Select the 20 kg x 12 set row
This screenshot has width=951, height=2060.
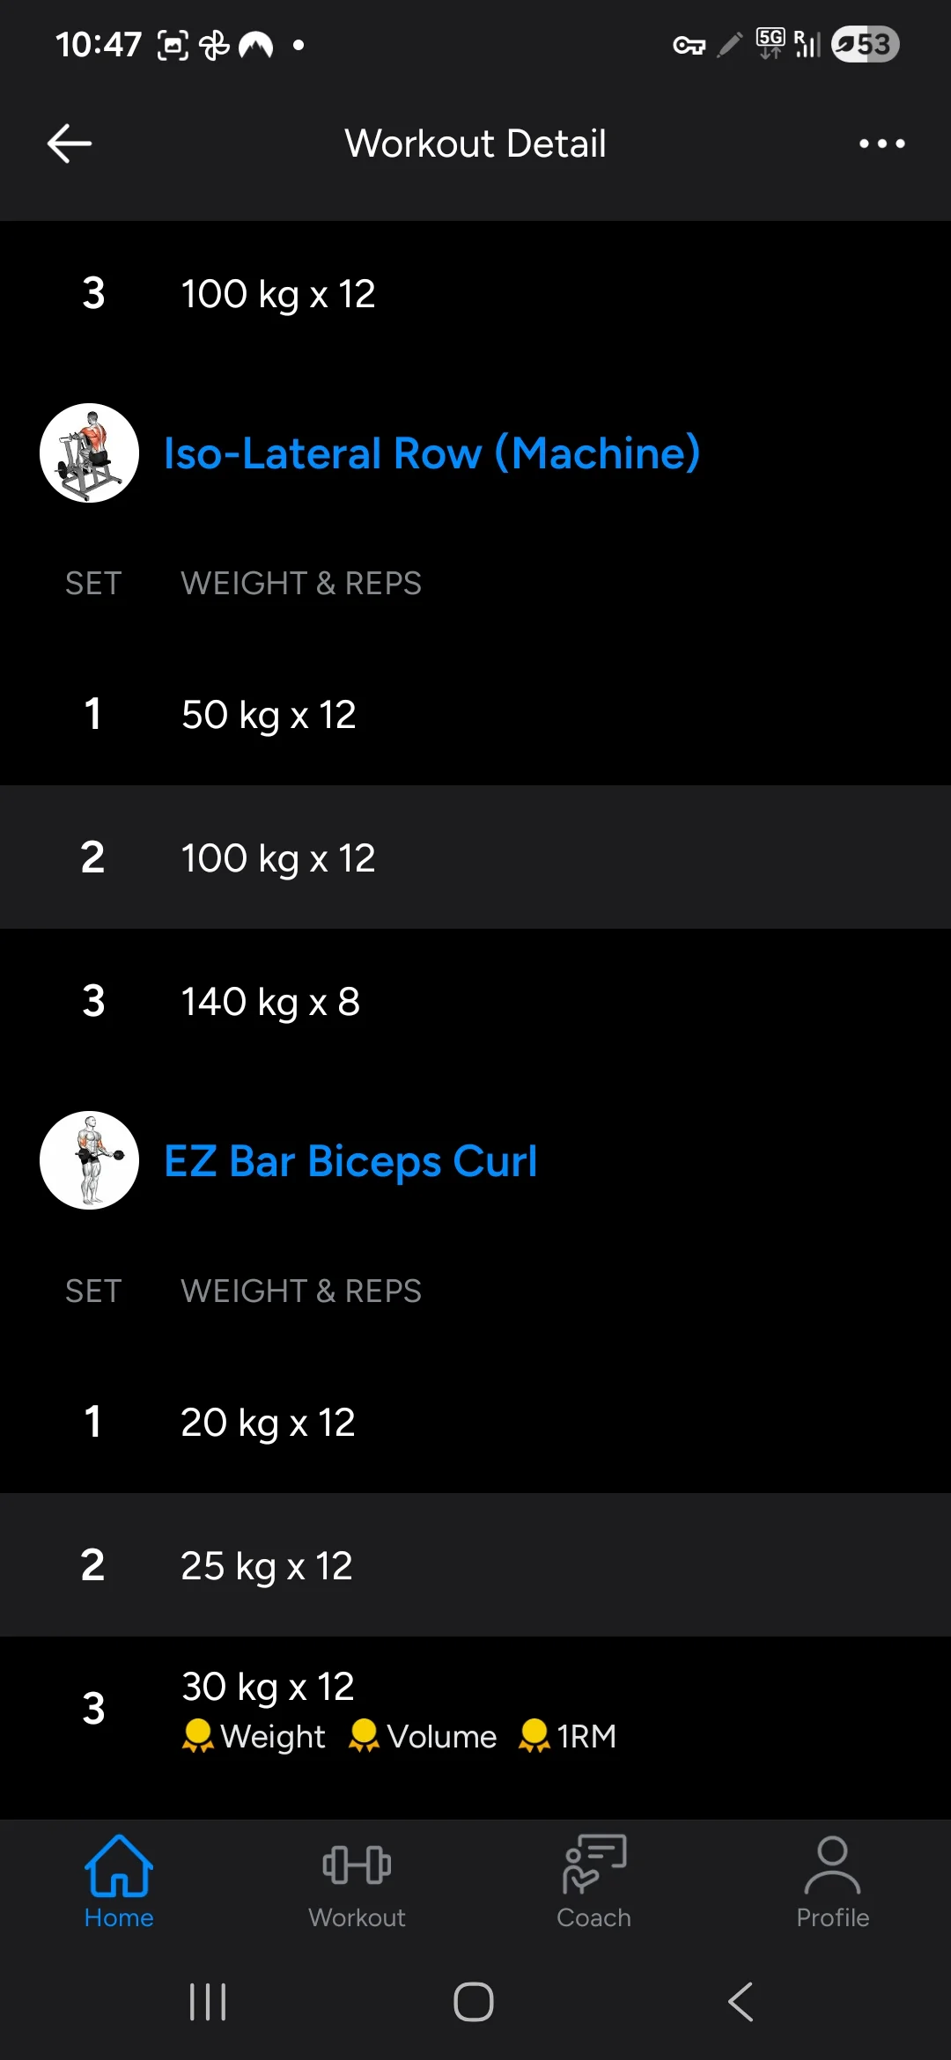[475, 1422]
